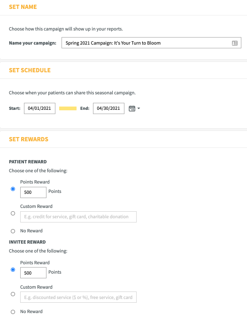Expand the calendar dropdown arrow
The image size is (247, 322).
point(139,108)
